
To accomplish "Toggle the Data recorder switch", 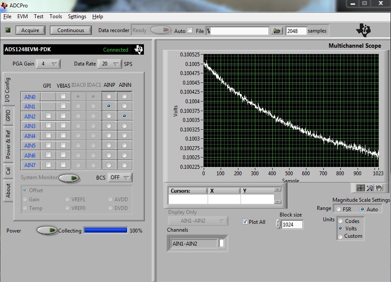I will click(x=161, y=30).
